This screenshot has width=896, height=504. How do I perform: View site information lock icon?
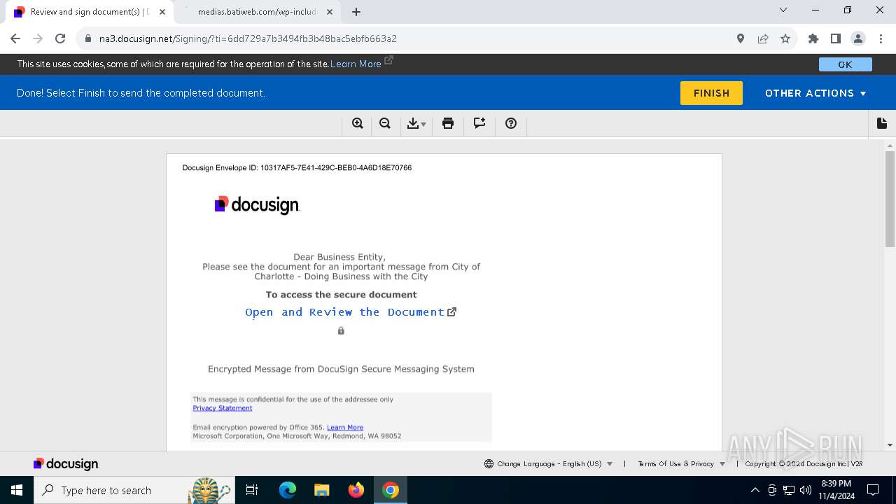point(88,38)
